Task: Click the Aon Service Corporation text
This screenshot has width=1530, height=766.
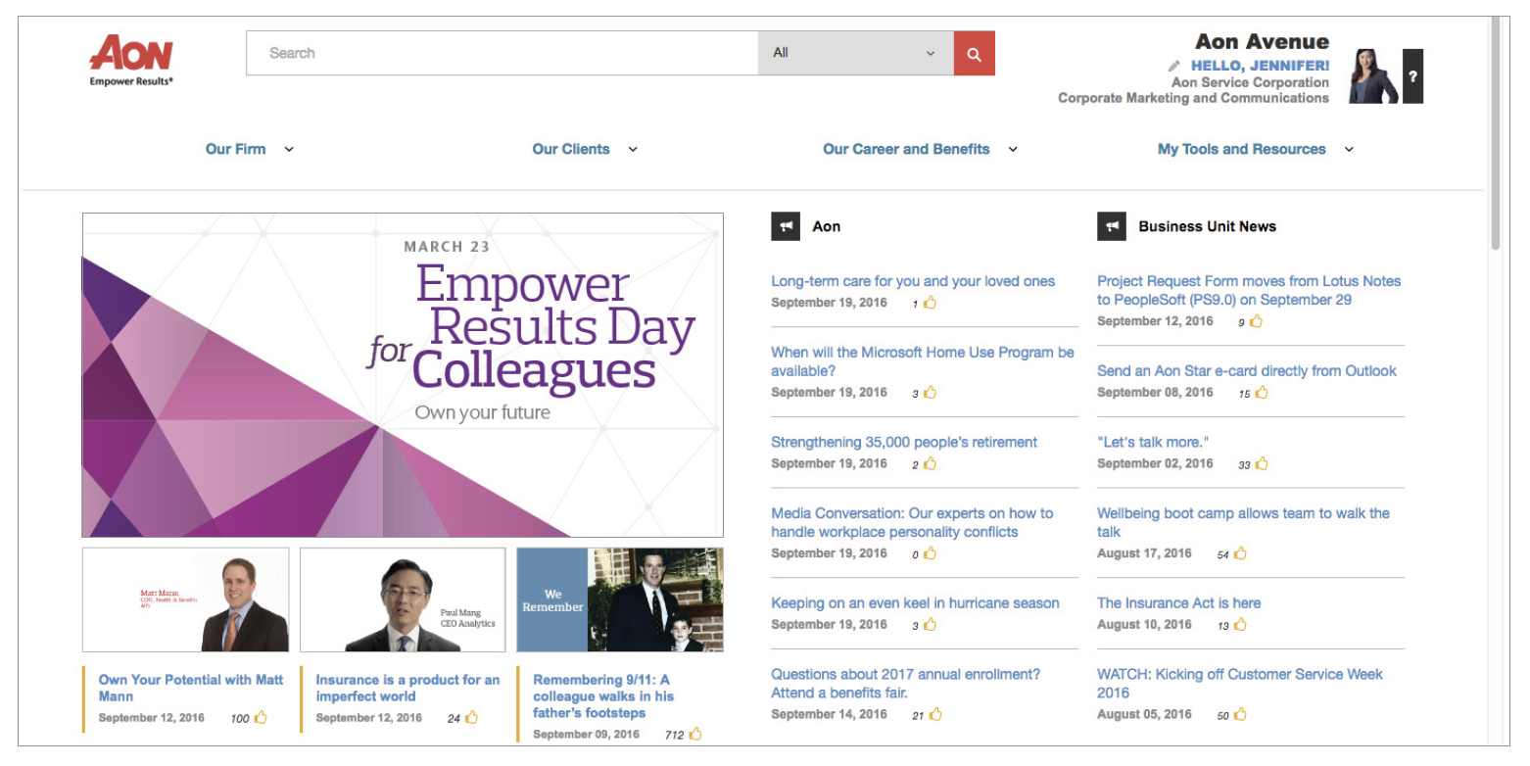Action: tap(1250, 82)
